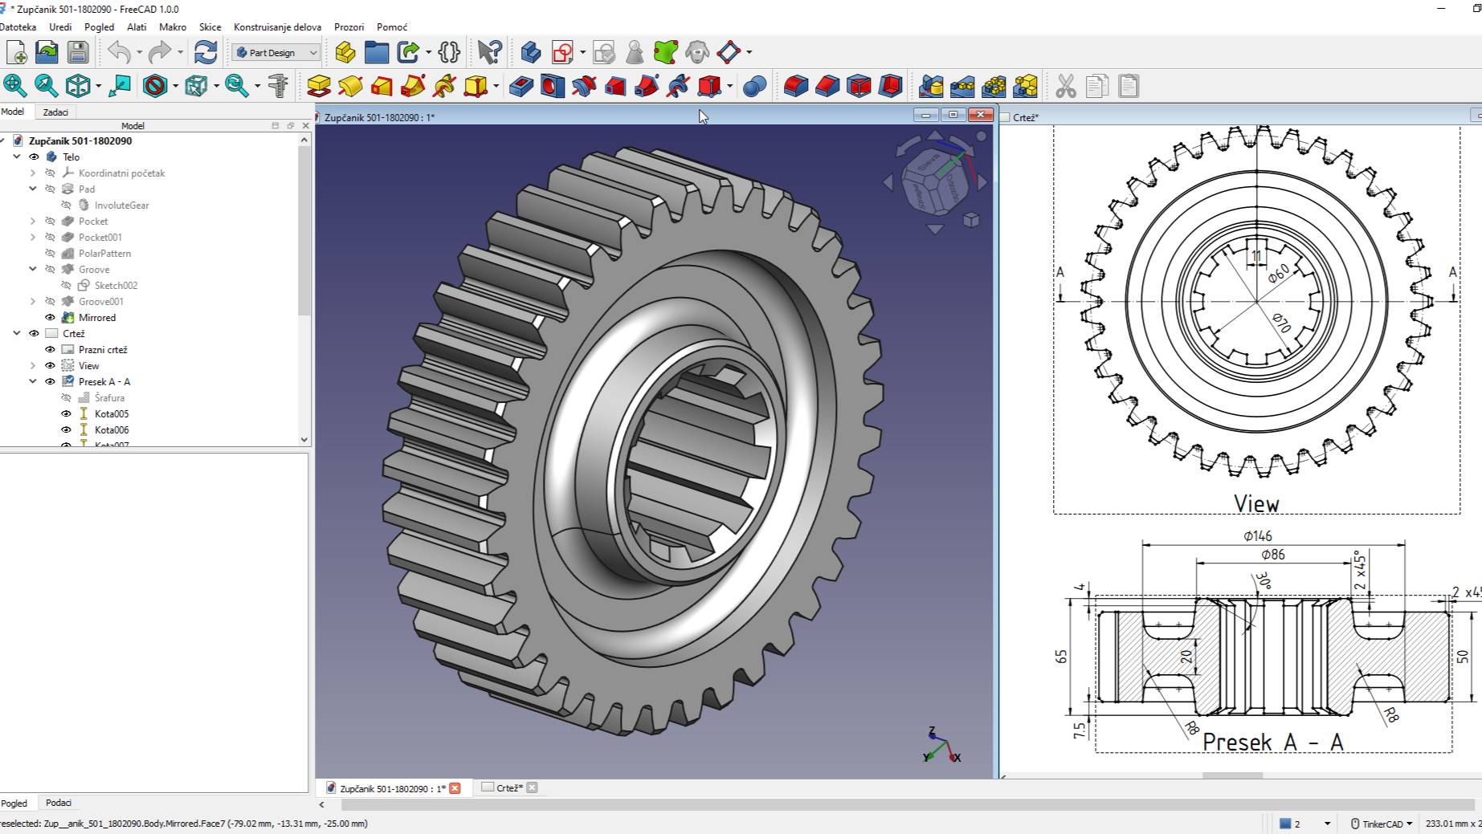Open a file with the toolbar icon
This screenshot has width=1482, height=834.
click(47, 52)
